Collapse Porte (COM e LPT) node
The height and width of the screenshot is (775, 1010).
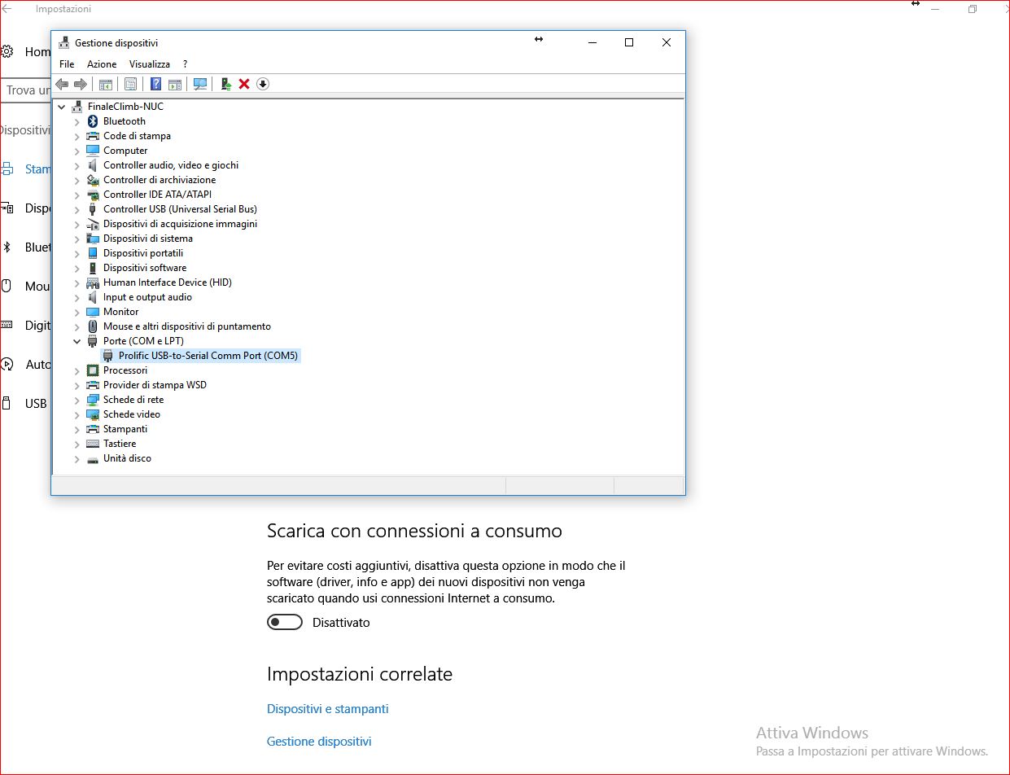click(x=77, y=341)
